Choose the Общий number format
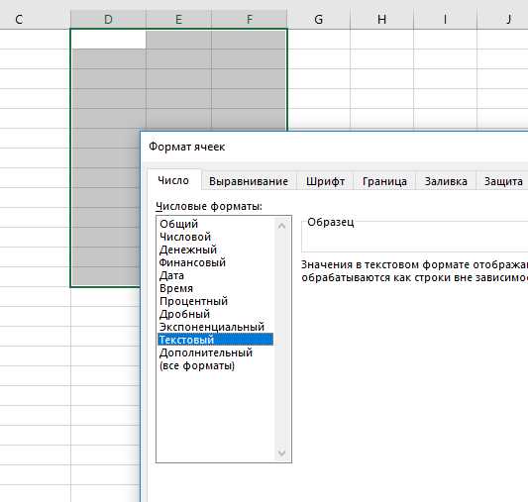The image size is (528, 502). tap(216, 224)
